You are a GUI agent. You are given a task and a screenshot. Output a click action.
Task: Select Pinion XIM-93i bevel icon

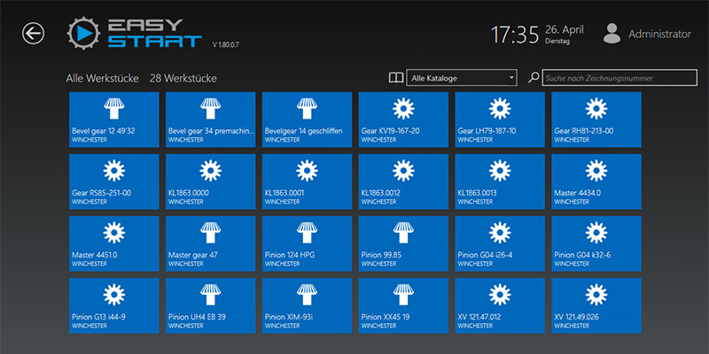point(307,295)
